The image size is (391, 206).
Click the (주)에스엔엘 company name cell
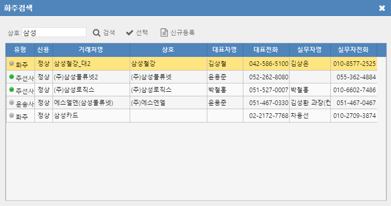coord(168,102)
